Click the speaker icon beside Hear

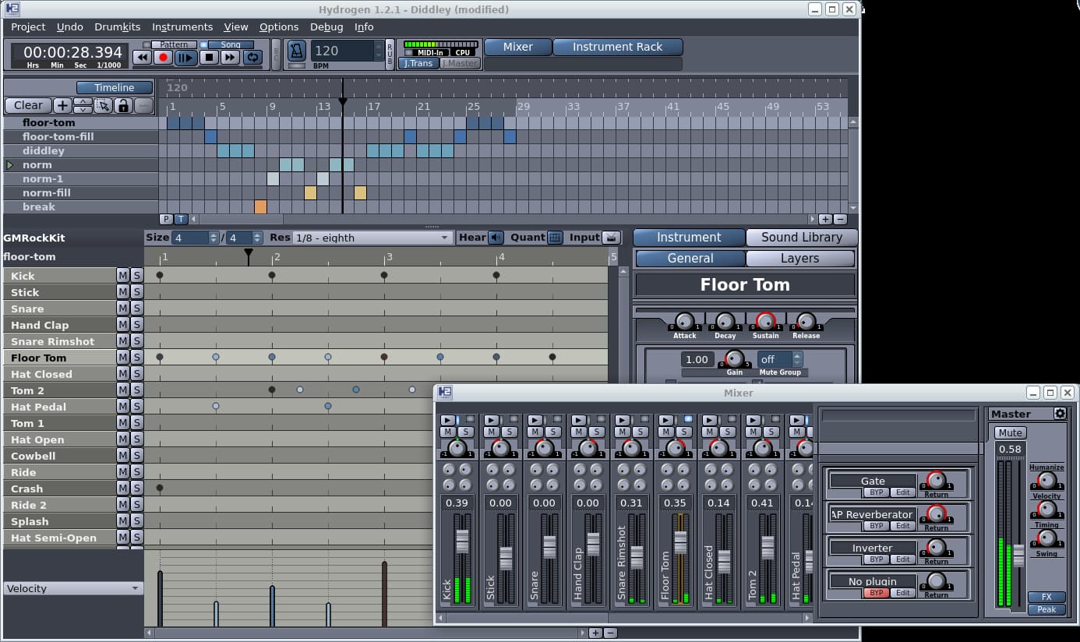(x=496, y=238)
